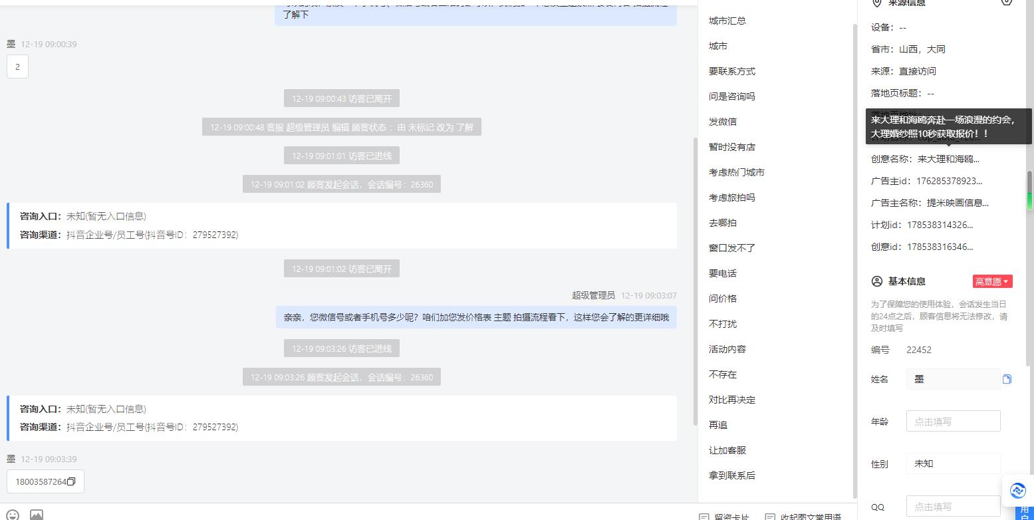Click the 基本信息 person icon
The height and width of the screenshot is (520, 1034).
coord(877,281)
